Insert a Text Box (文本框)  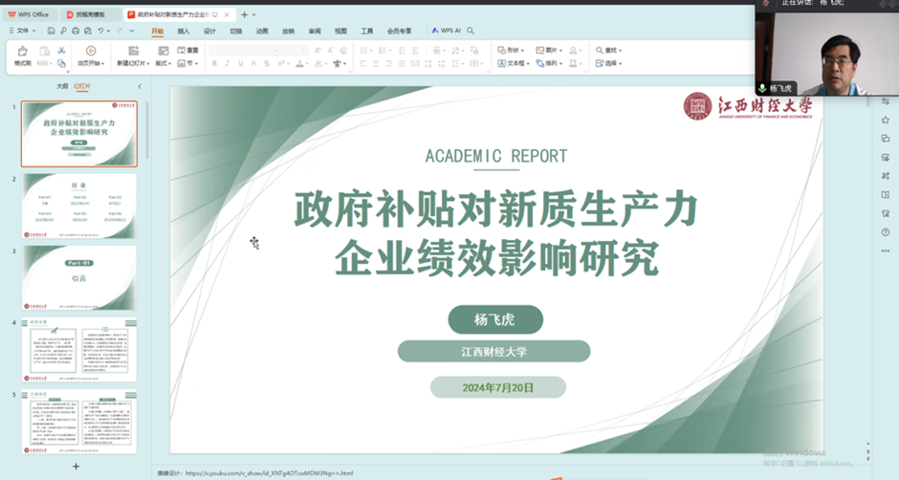514,64
